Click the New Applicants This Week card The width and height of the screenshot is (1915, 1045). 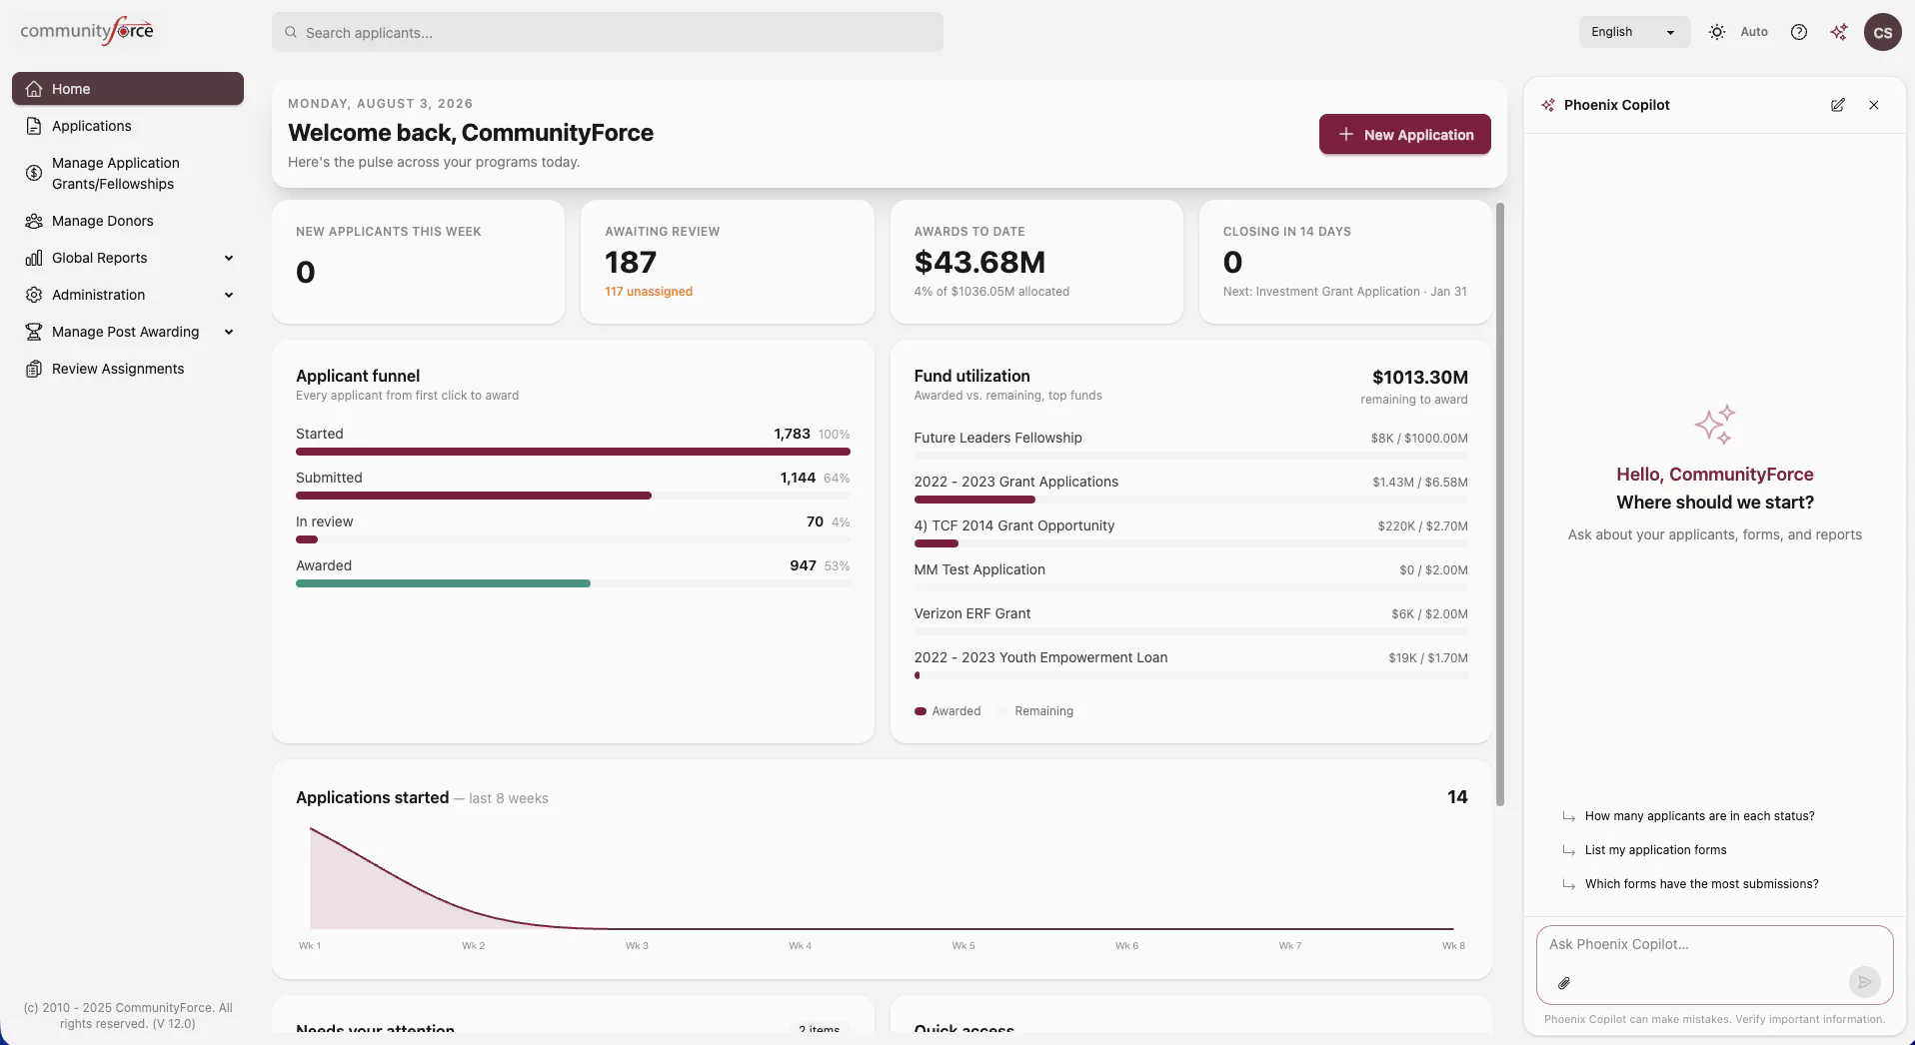[418, 262]
